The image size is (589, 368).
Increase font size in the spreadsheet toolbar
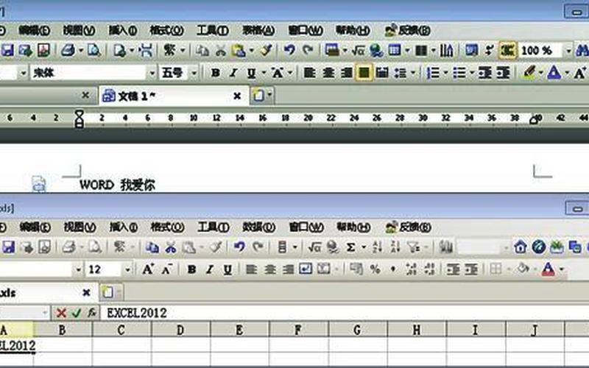[148, 269]
